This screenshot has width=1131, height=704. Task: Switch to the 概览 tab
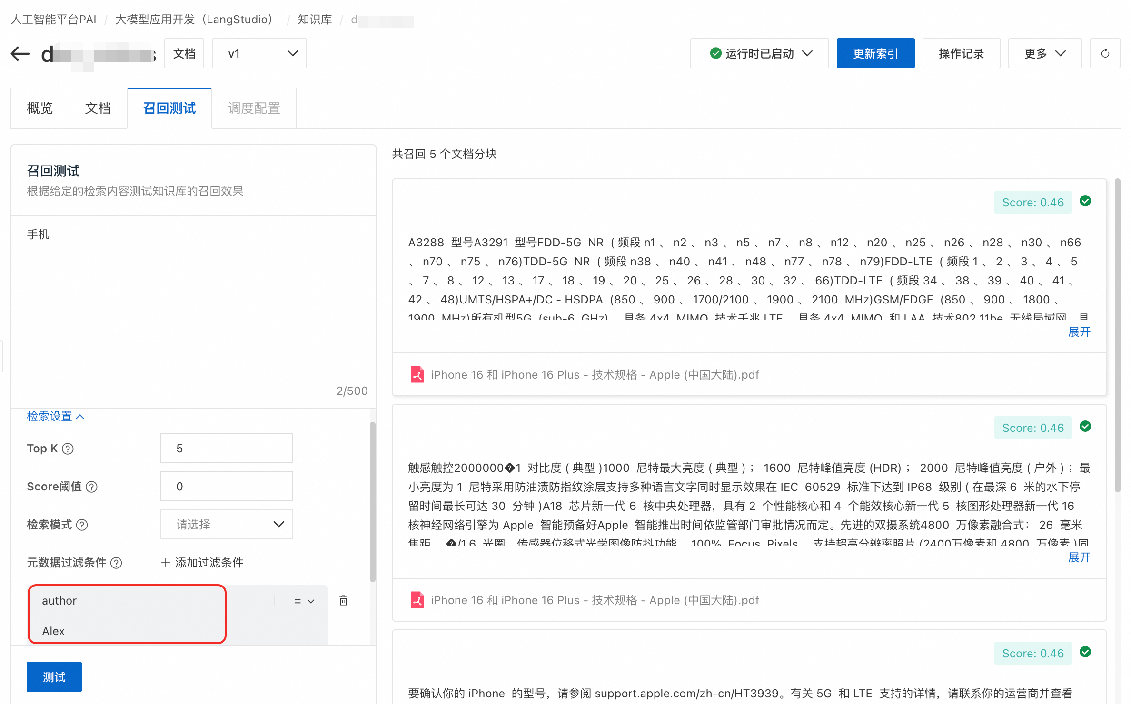tap(40, 108)
